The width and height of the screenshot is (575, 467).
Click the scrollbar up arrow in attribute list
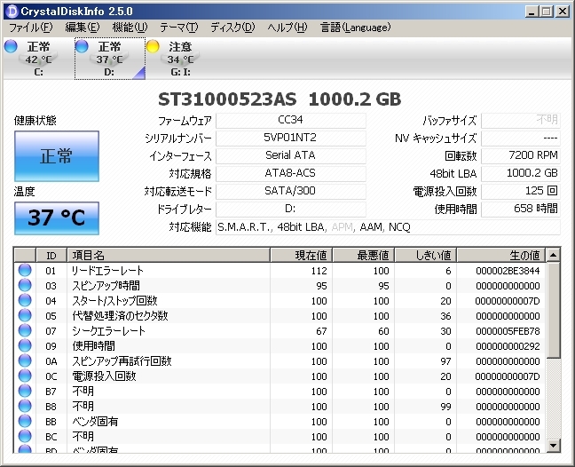[x=554, y=256]
